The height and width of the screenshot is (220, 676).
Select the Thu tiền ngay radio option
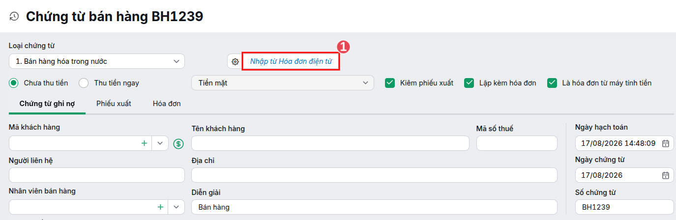pos(84,83)
